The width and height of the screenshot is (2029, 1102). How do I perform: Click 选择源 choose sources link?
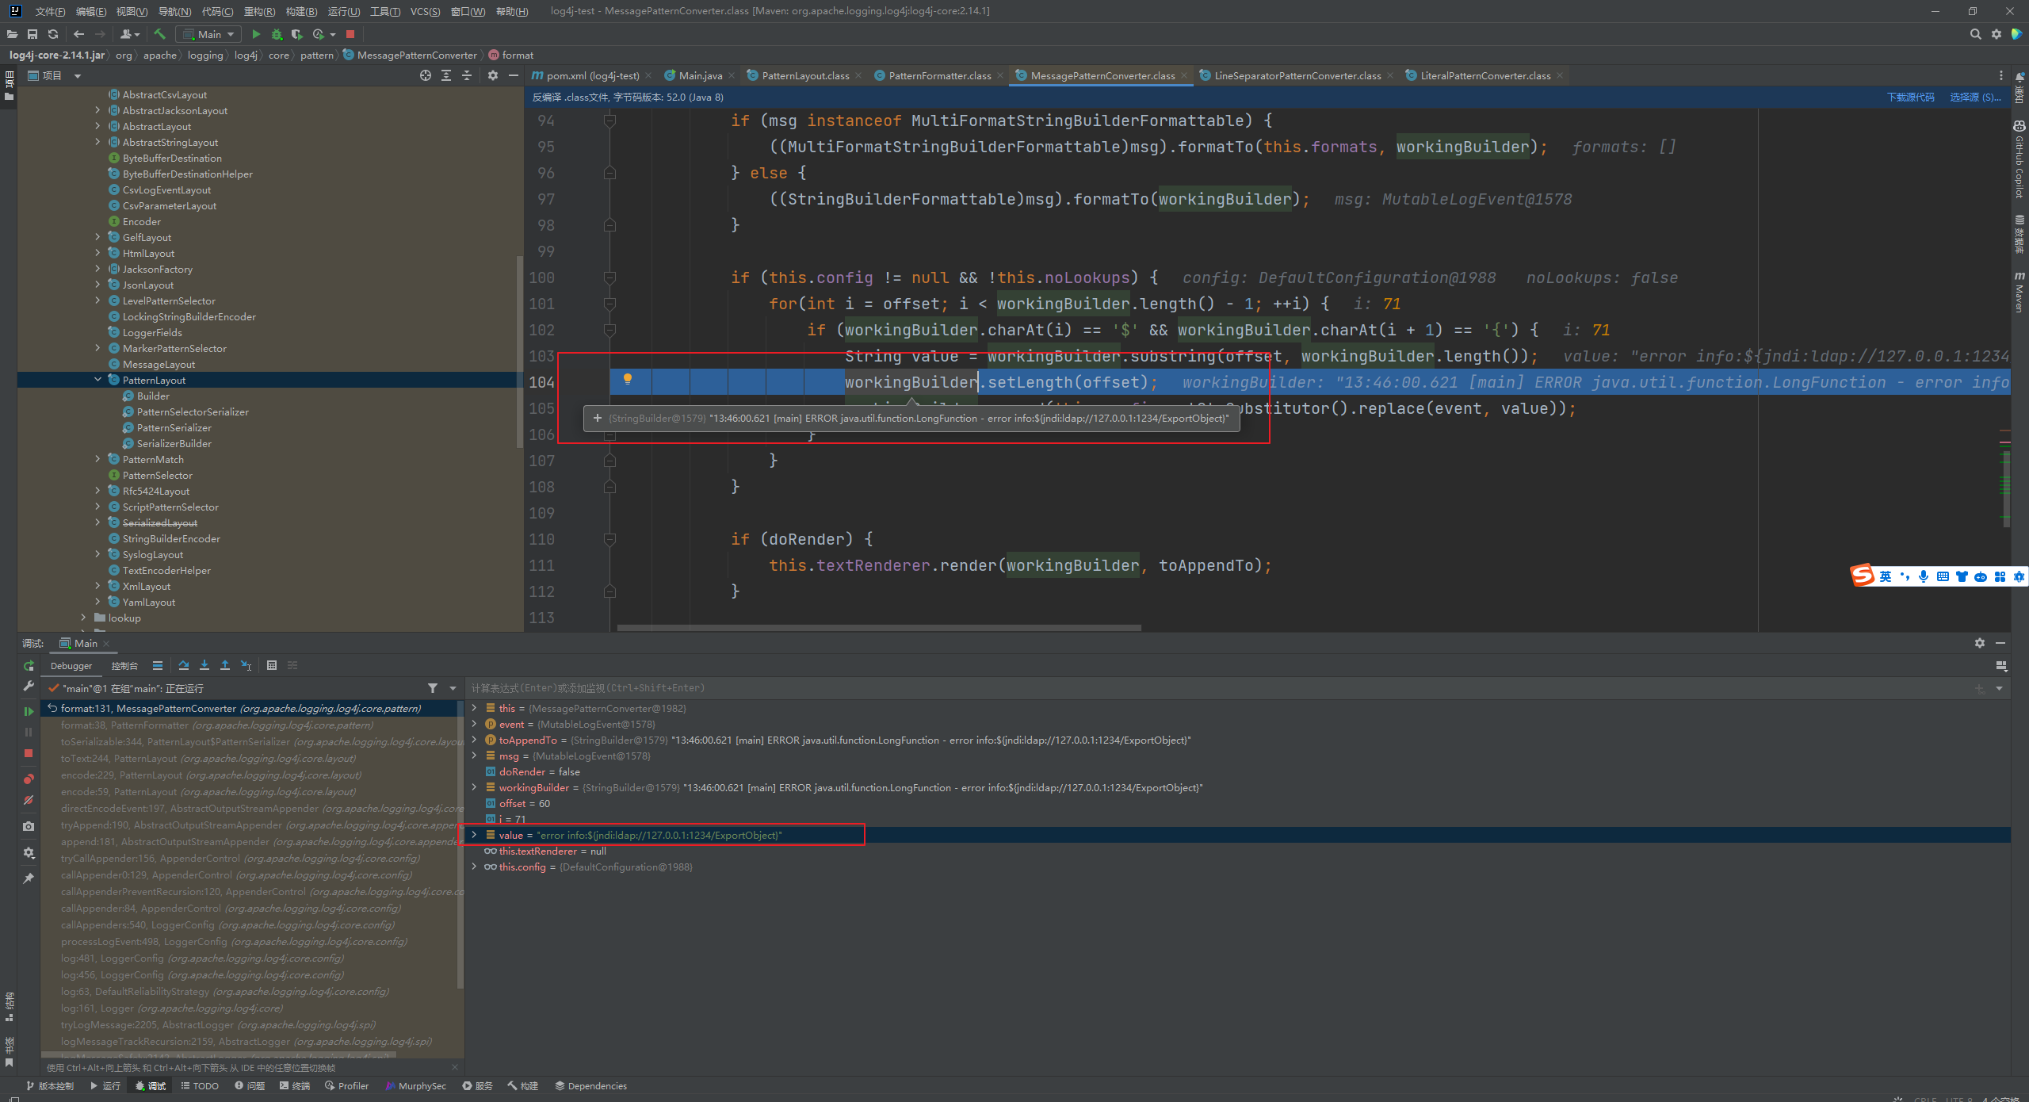point(1975,97)
